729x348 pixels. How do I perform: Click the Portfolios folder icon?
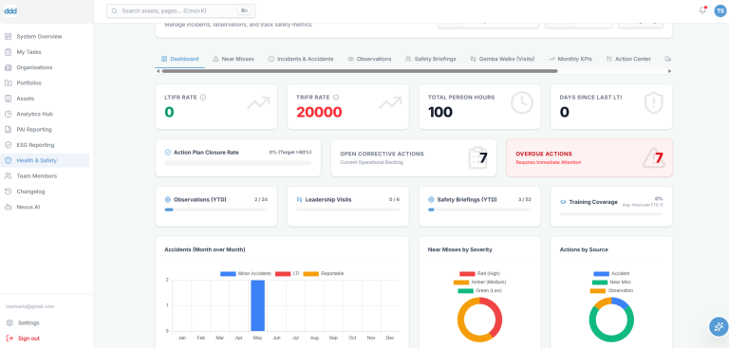pos(8,82)
